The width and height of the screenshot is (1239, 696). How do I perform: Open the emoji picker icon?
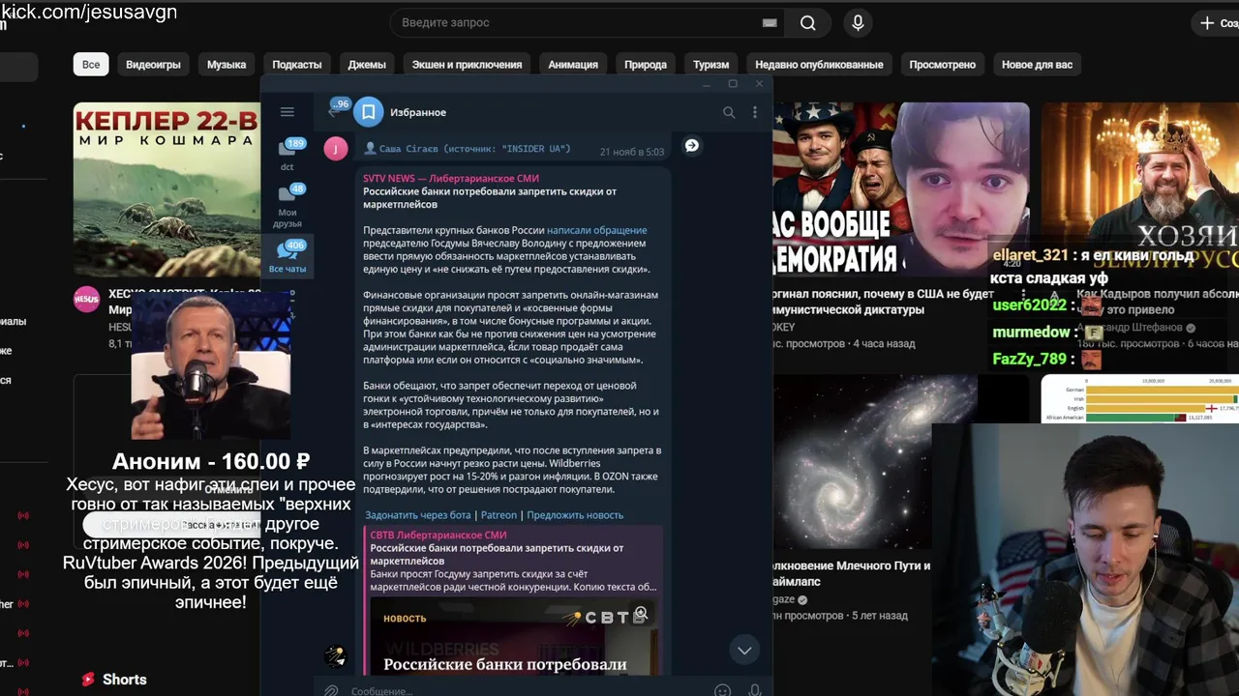coord(722,690)
